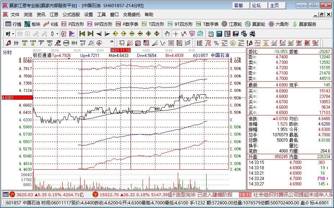Select the teal 线 drawing icon
334x208 pixels.
[x=200, y=34]
